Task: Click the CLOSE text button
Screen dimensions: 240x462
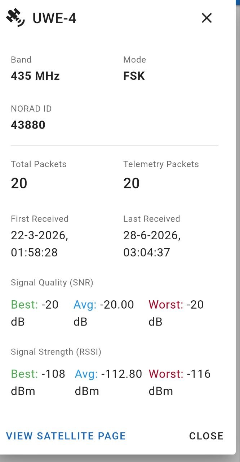Action: 206,436
